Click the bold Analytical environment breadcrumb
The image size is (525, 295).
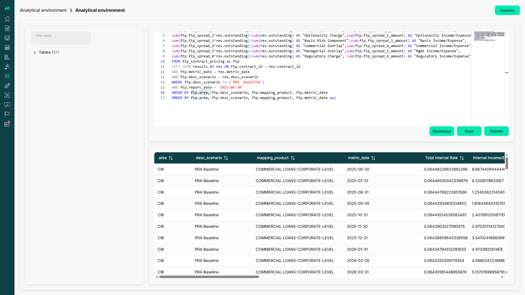tap(100, 10)
